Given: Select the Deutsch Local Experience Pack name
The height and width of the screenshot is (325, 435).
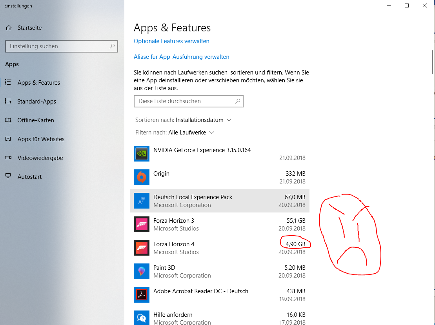Looking at the screenshot, I should click(193, 197).
